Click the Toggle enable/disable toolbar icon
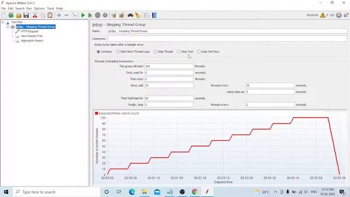This screenshot has width=350, height=197. [74, 15]
